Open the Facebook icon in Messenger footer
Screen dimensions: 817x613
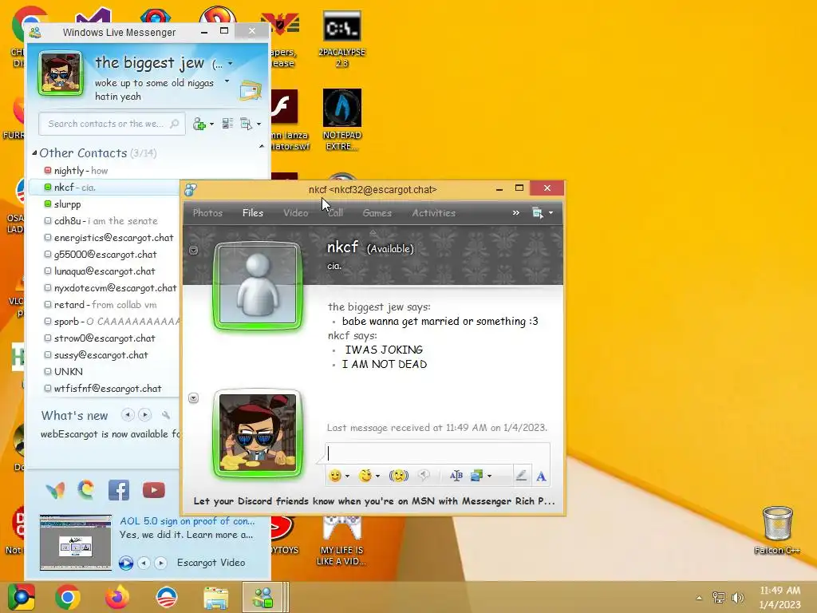point(119,490)
